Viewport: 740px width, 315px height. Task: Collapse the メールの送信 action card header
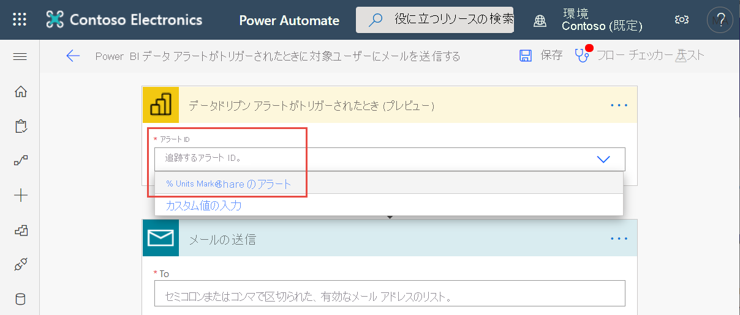tap(390, 239)
